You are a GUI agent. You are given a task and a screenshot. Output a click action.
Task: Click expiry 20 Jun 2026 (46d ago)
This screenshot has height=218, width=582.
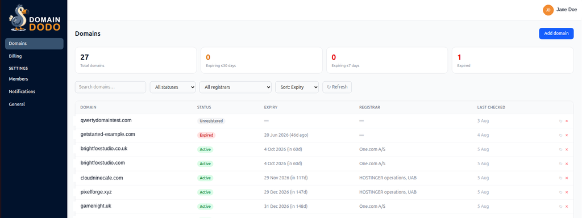tap(286, 135)
